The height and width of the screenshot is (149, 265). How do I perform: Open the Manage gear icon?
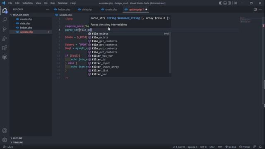(5, 140)
